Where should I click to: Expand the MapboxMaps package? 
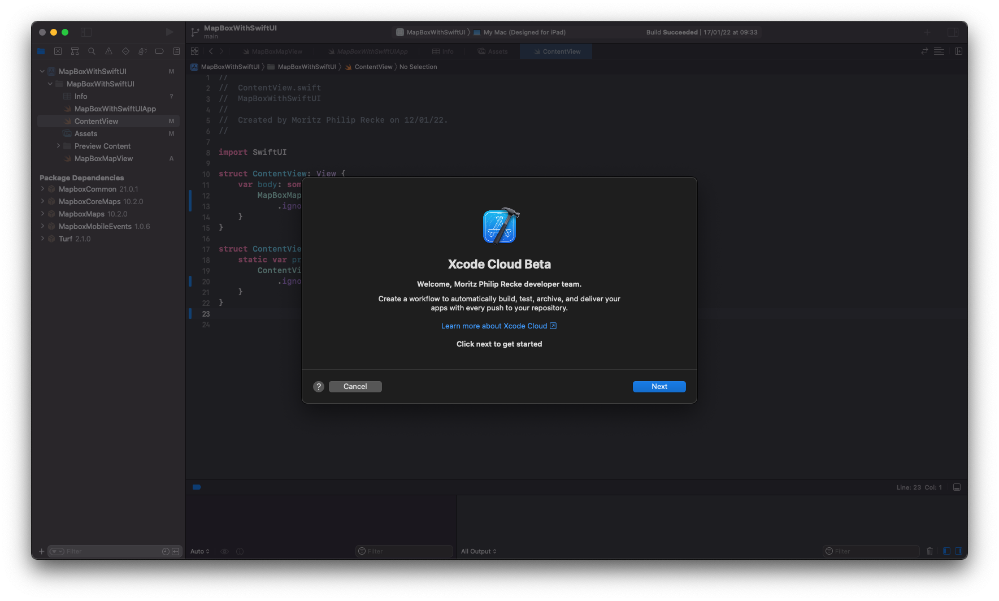pyautogui.click(x=42, y=214)
